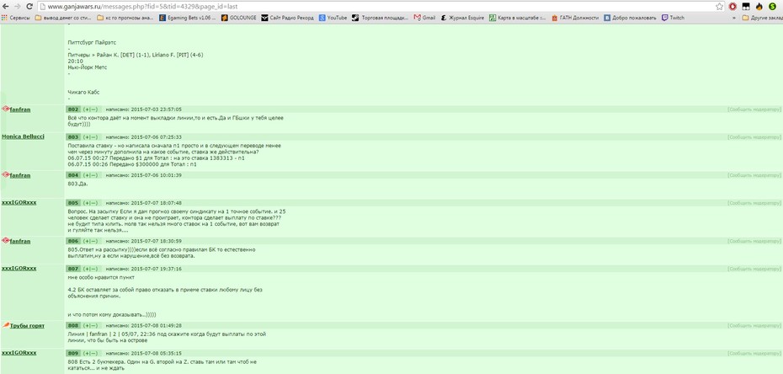Bookmark this page with the star icon

(719, 7)
